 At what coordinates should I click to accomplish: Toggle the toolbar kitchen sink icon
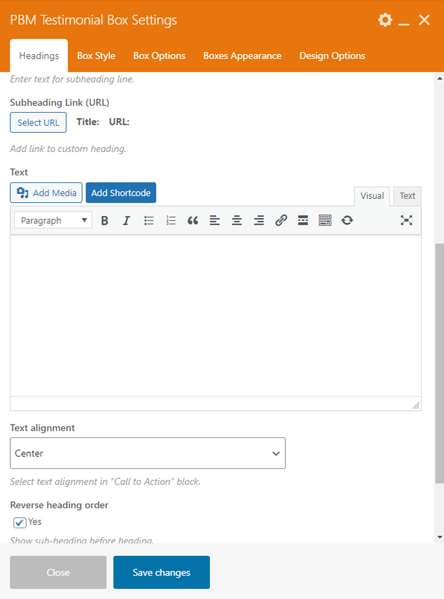pos(325,220)
